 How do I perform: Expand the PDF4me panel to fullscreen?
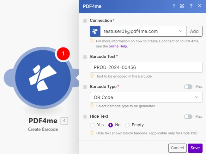pos(182,6)
